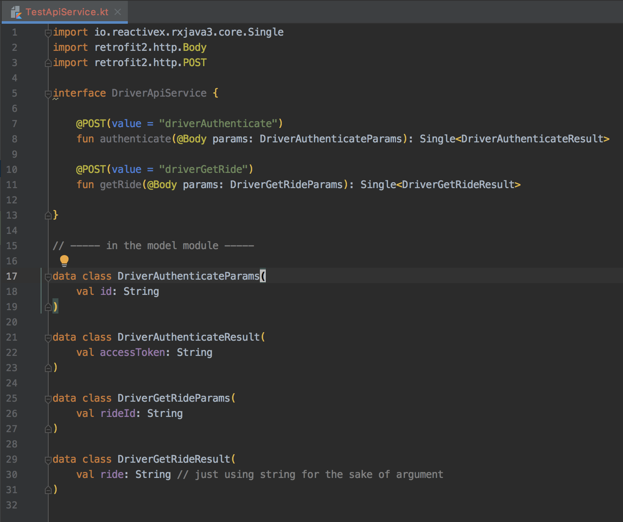Click the import fold end marker at line 3

point(48,63)
